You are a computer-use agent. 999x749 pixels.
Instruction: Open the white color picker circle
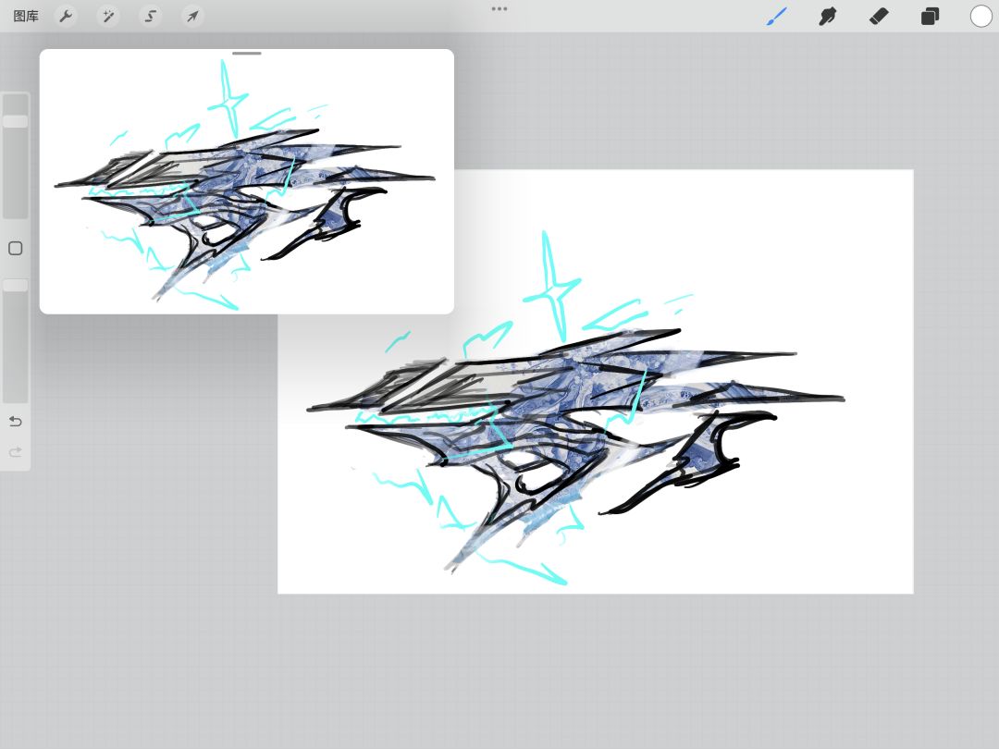[980, 16]
